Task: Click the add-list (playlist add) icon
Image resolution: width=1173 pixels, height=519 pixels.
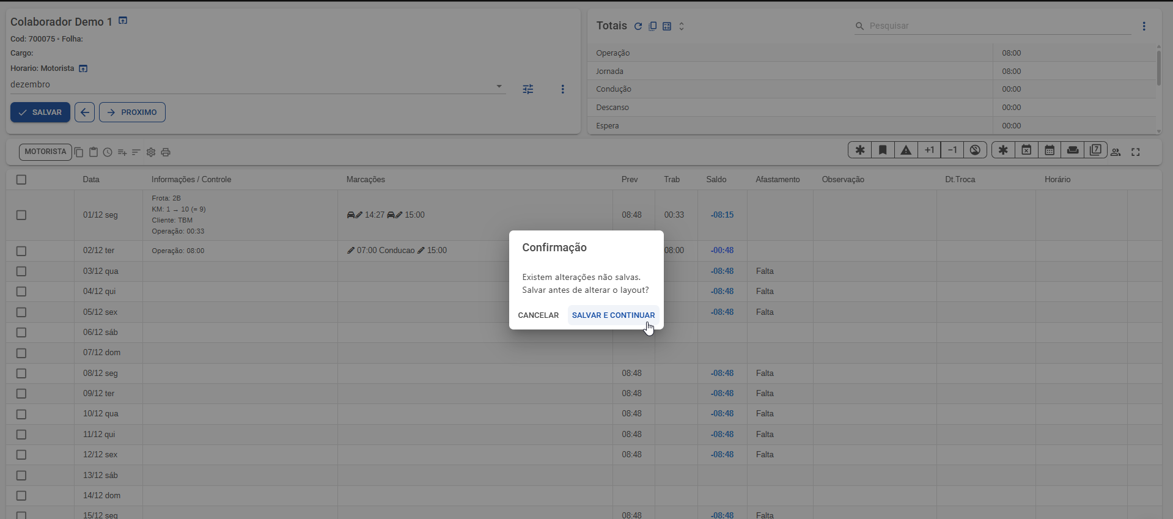Action: coord(122,152)
